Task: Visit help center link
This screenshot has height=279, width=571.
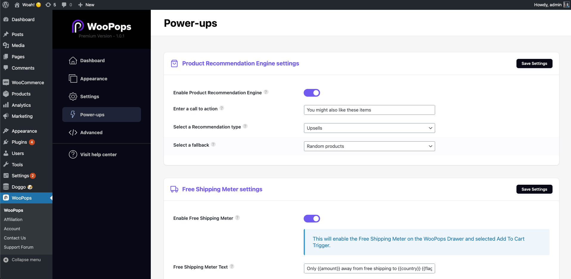Action: coord(98,154)
